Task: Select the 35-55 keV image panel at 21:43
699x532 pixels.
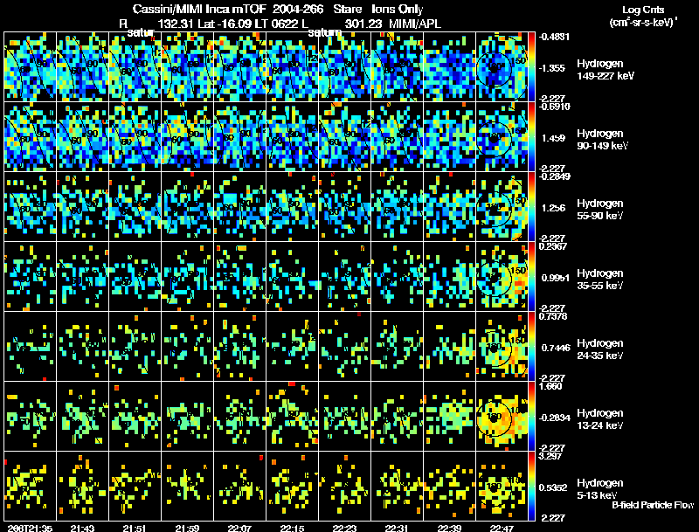Action: tap(82, 276)
